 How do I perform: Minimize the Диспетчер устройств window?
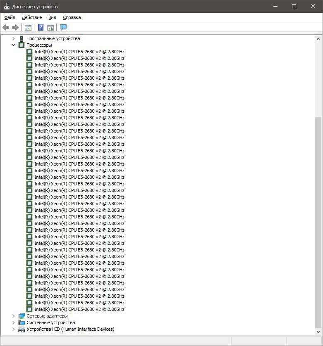point(275,6)
